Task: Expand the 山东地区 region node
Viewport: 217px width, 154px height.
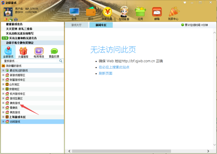Action: [3, 84]
